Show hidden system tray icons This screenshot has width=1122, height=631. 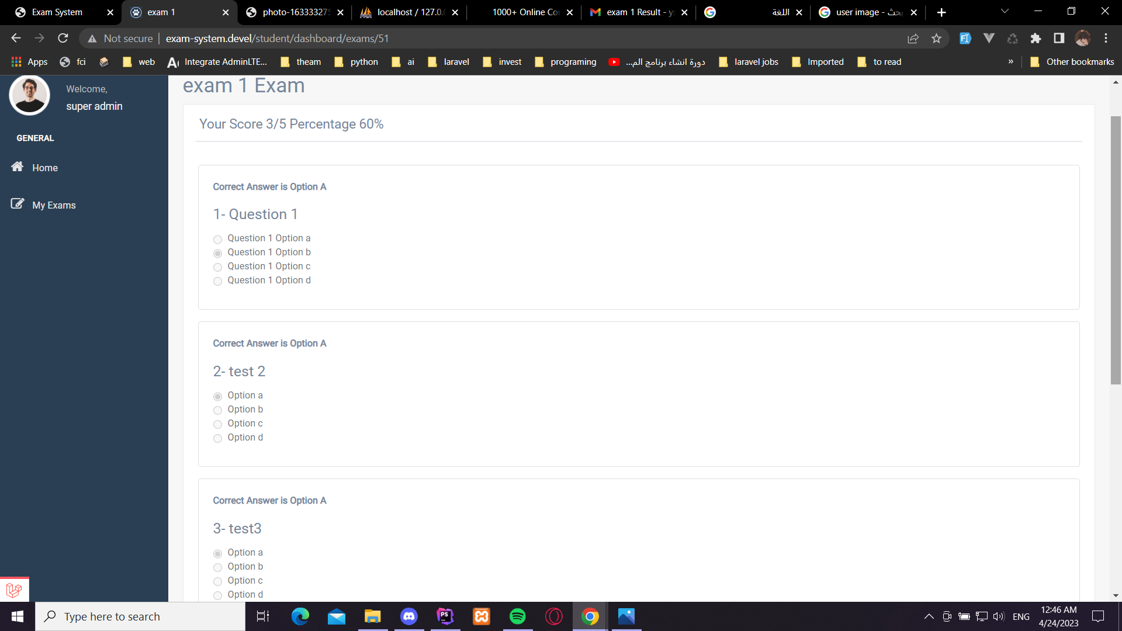coord(929,616)
